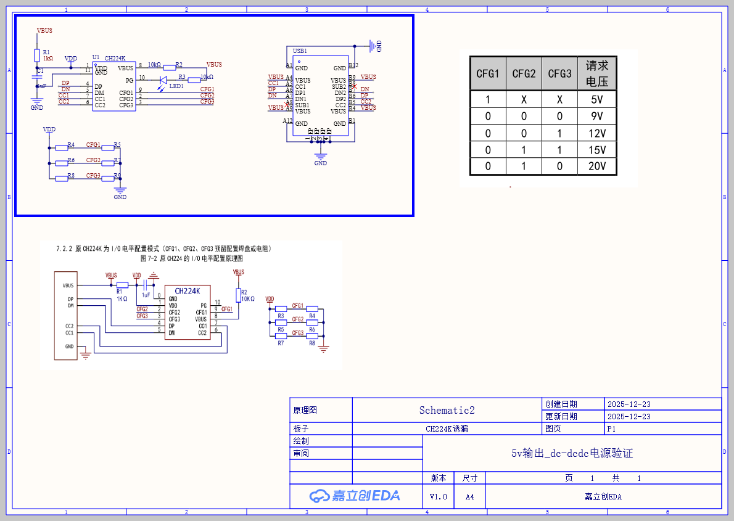This screenshot has height=521, width=734.
Task: Select the 15V cell in the table
Action: point(597,150)
